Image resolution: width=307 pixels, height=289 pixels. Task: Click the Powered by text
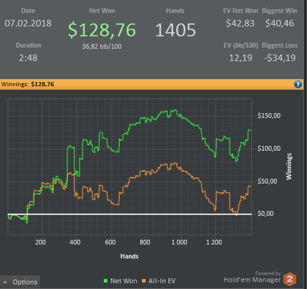268,273
